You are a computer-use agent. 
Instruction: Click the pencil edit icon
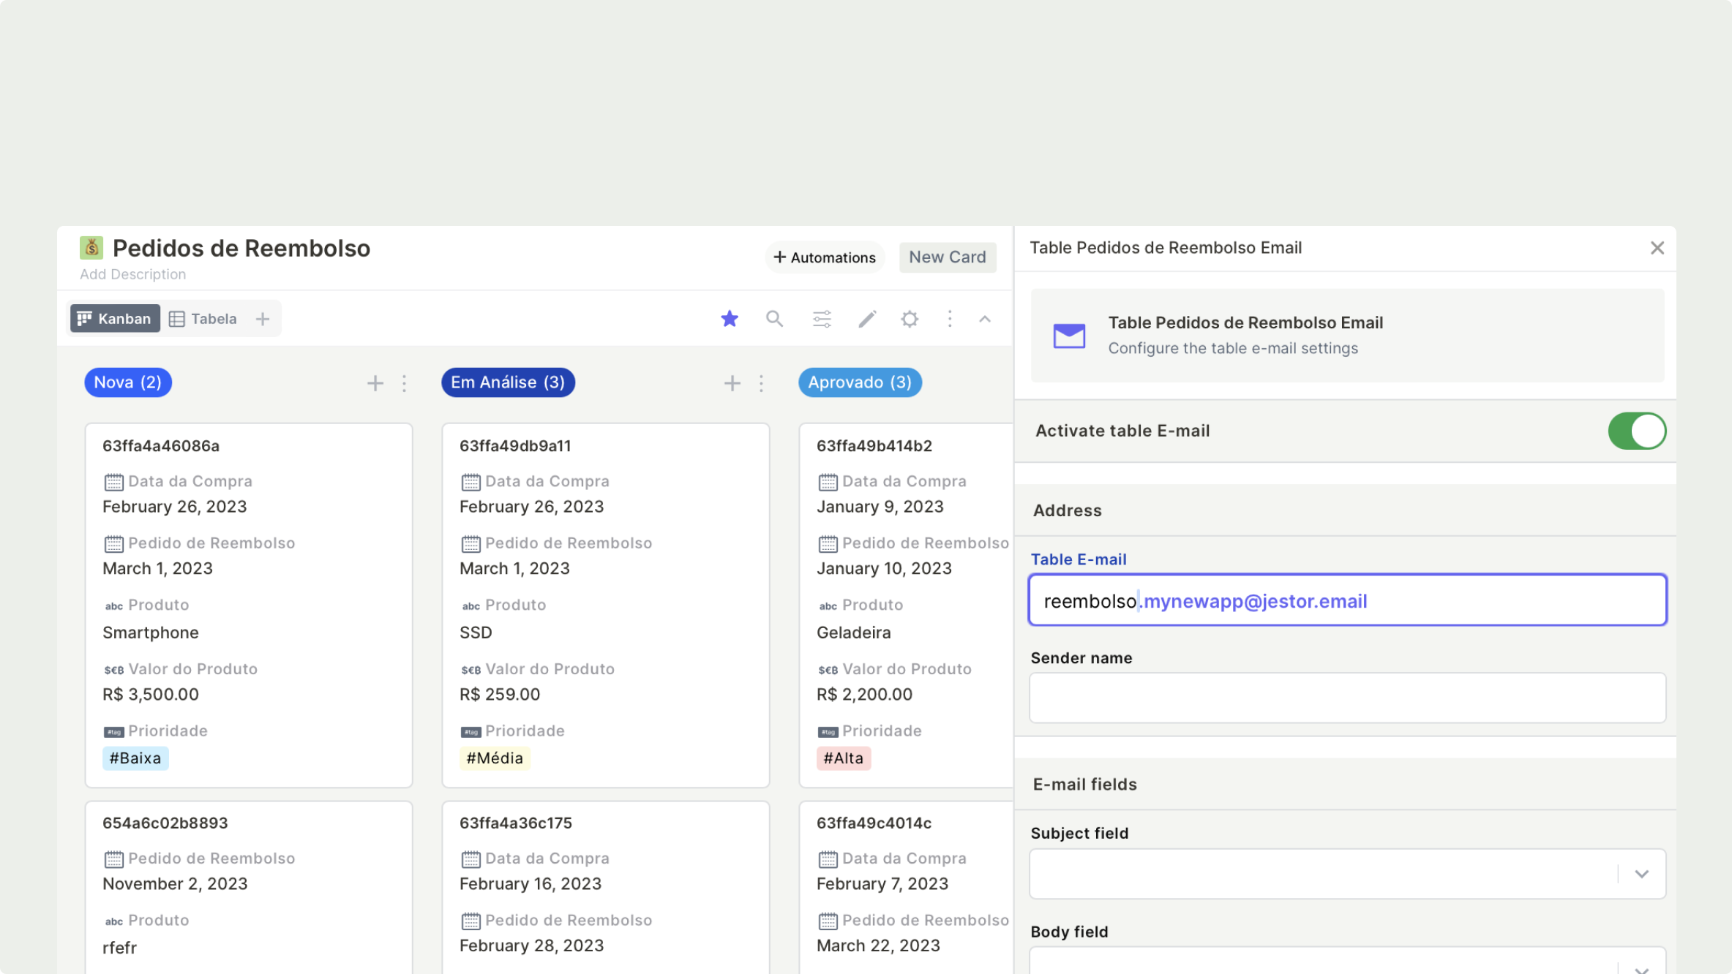867,319
